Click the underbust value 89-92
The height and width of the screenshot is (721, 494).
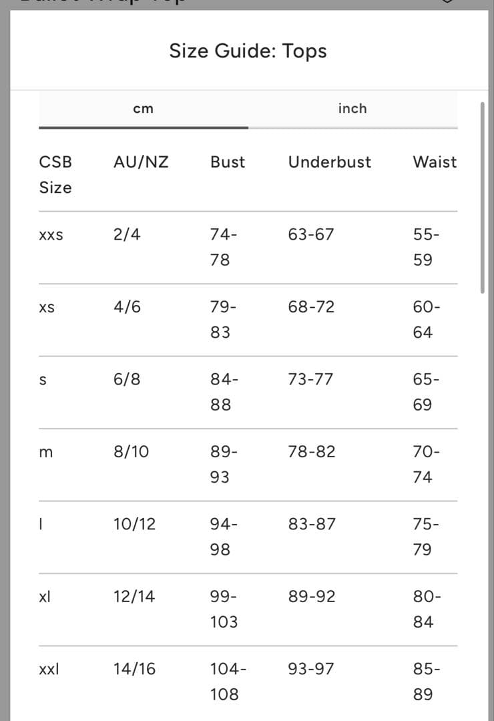[312, 597]
